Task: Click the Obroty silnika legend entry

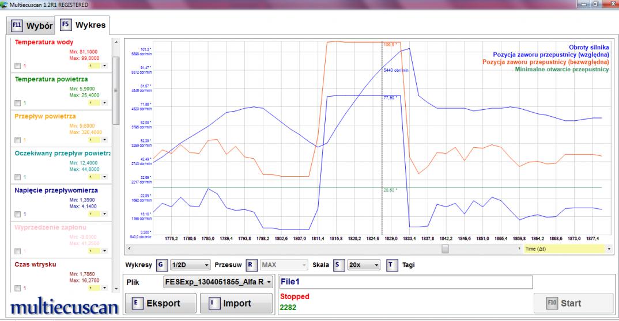Action: tap(588, 47)
